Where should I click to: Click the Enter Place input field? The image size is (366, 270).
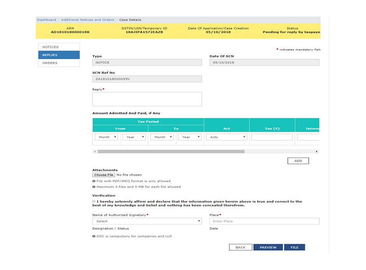click(264, 221)
